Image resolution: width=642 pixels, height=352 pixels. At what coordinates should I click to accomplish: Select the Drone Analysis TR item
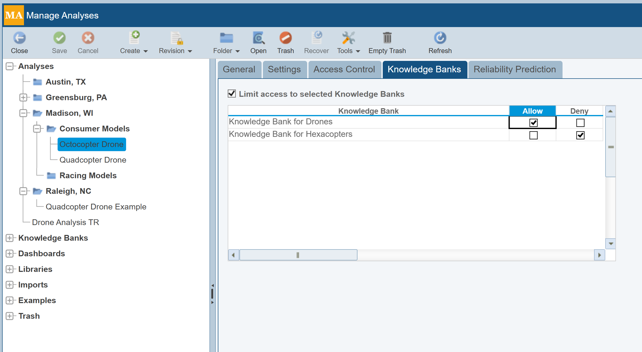(65, 222)
